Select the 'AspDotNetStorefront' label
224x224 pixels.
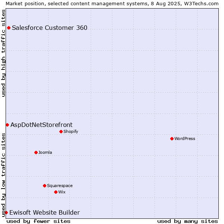coord(41,125)
